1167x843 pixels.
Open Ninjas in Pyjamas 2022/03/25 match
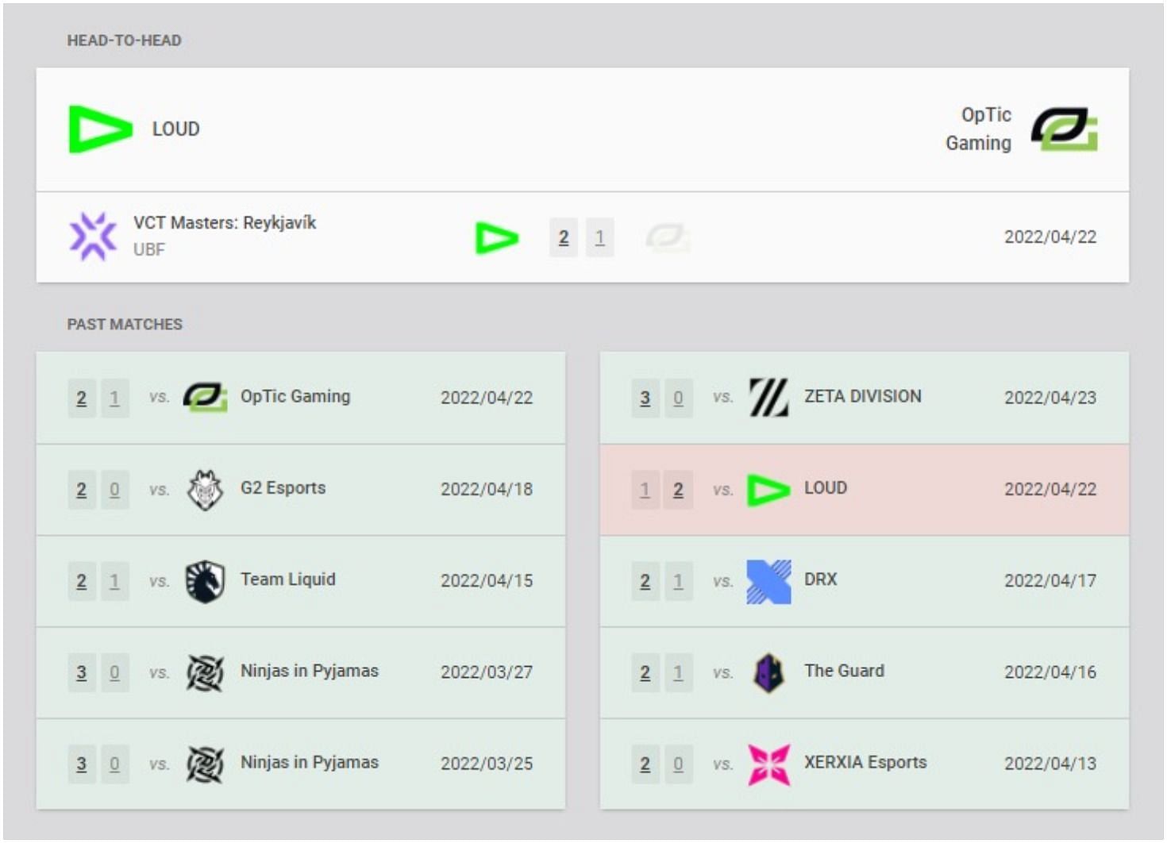pos(301,764)
